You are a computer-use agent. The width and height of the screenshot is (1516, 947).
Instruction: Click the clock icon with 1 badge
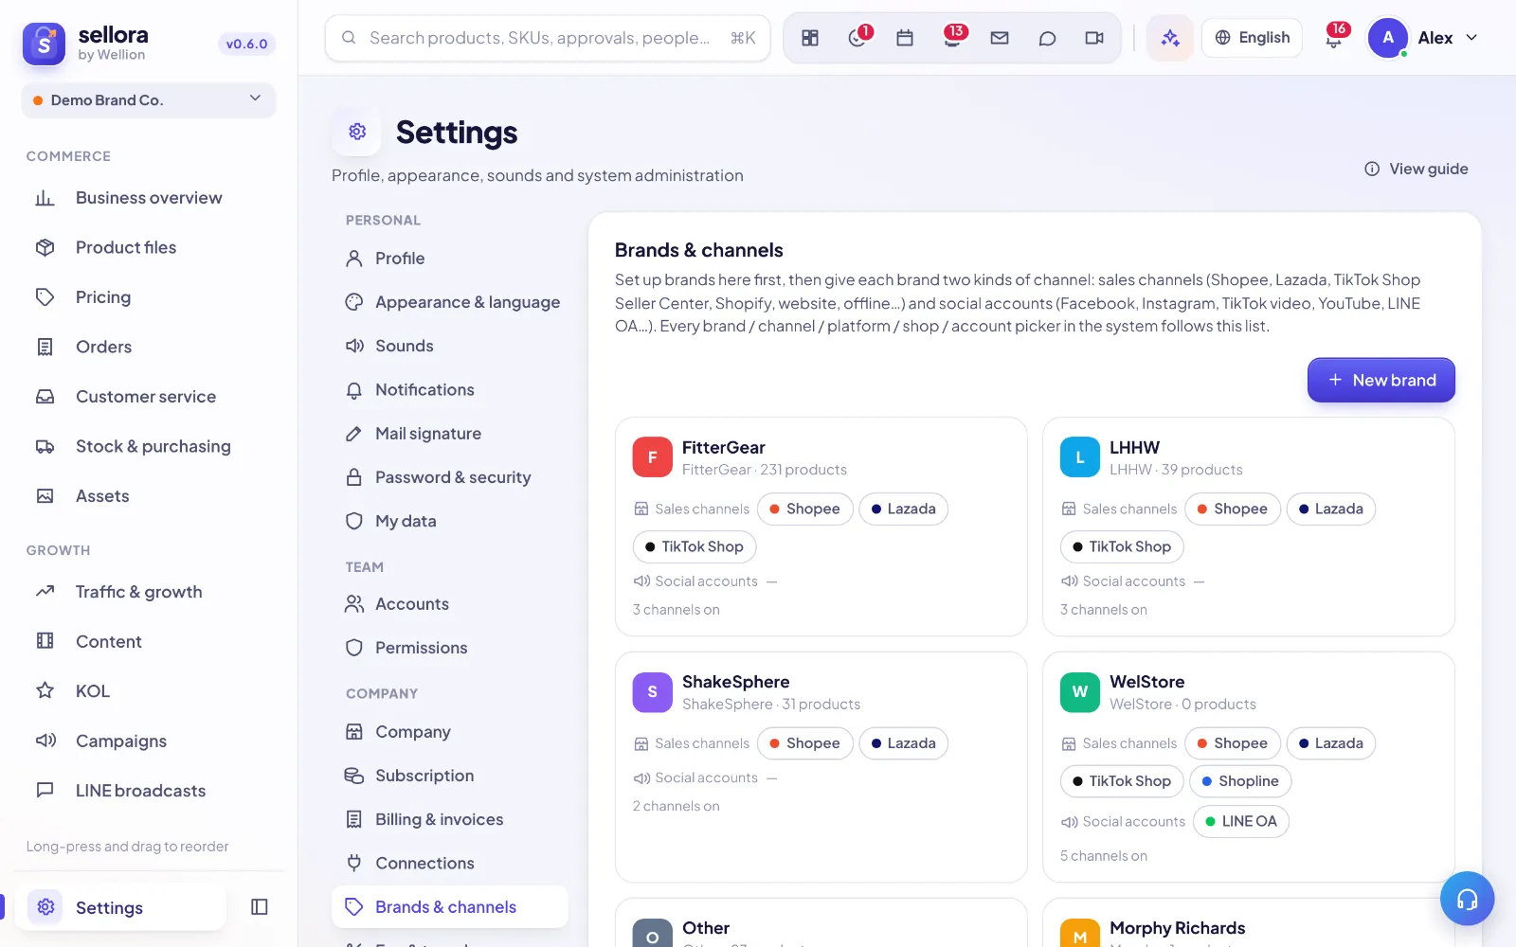pos(857,38)
